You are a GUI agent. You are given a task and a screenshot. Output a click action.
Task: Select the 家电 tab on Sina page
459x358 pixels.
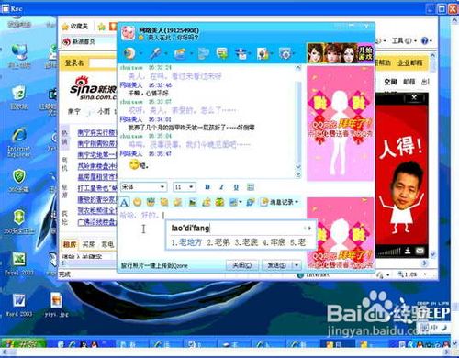tap(107, 244)
